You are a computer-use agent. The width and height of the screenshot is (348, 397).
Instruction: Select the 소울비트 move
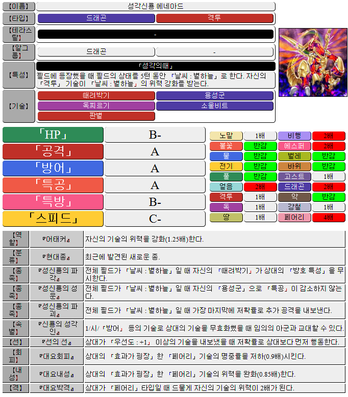[215, 106]
